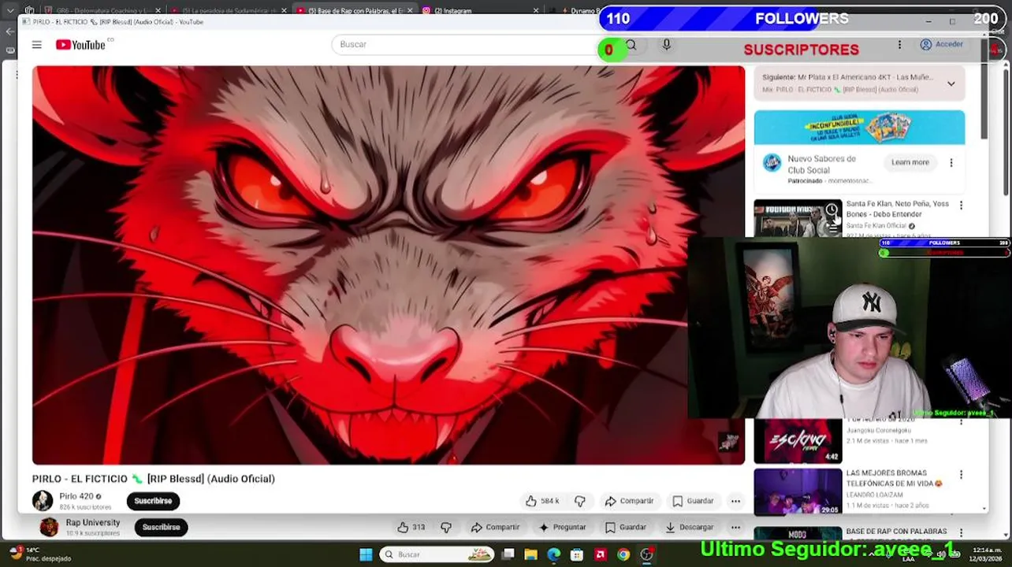Image resolution: width=1012 pixels, height=567 pixels.
Task: Open the Base de Rap con Palabras title link
Action: 896,532
